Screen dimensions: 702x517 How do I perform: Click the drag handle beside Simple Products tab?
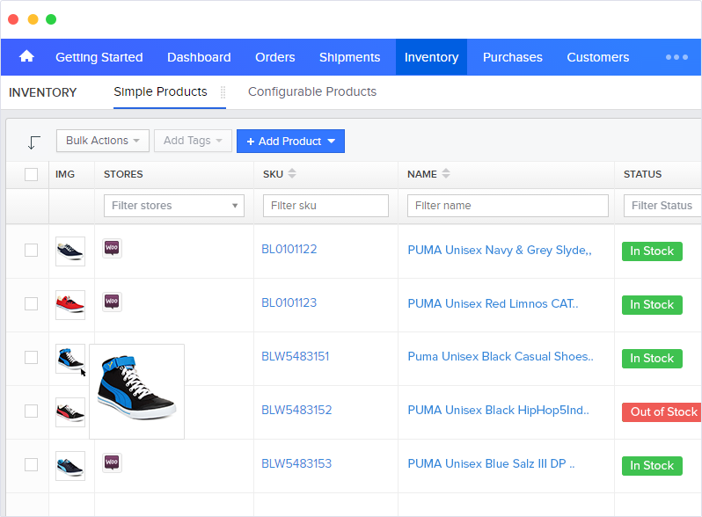pos(223,92)
